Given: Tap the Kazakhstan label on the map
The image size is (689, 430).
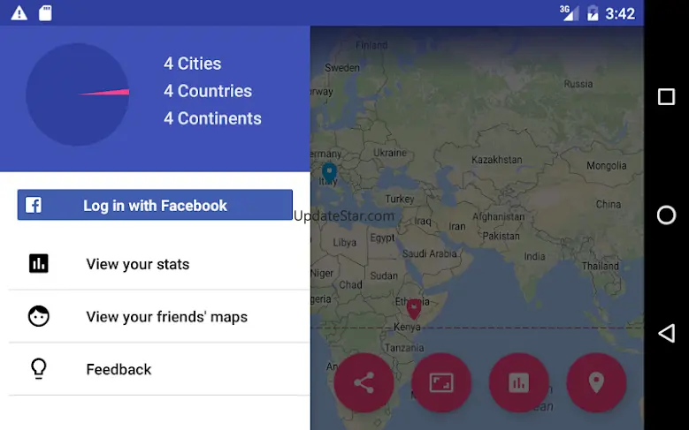Looking at the screenshot, I should click(x=497, y=160).
